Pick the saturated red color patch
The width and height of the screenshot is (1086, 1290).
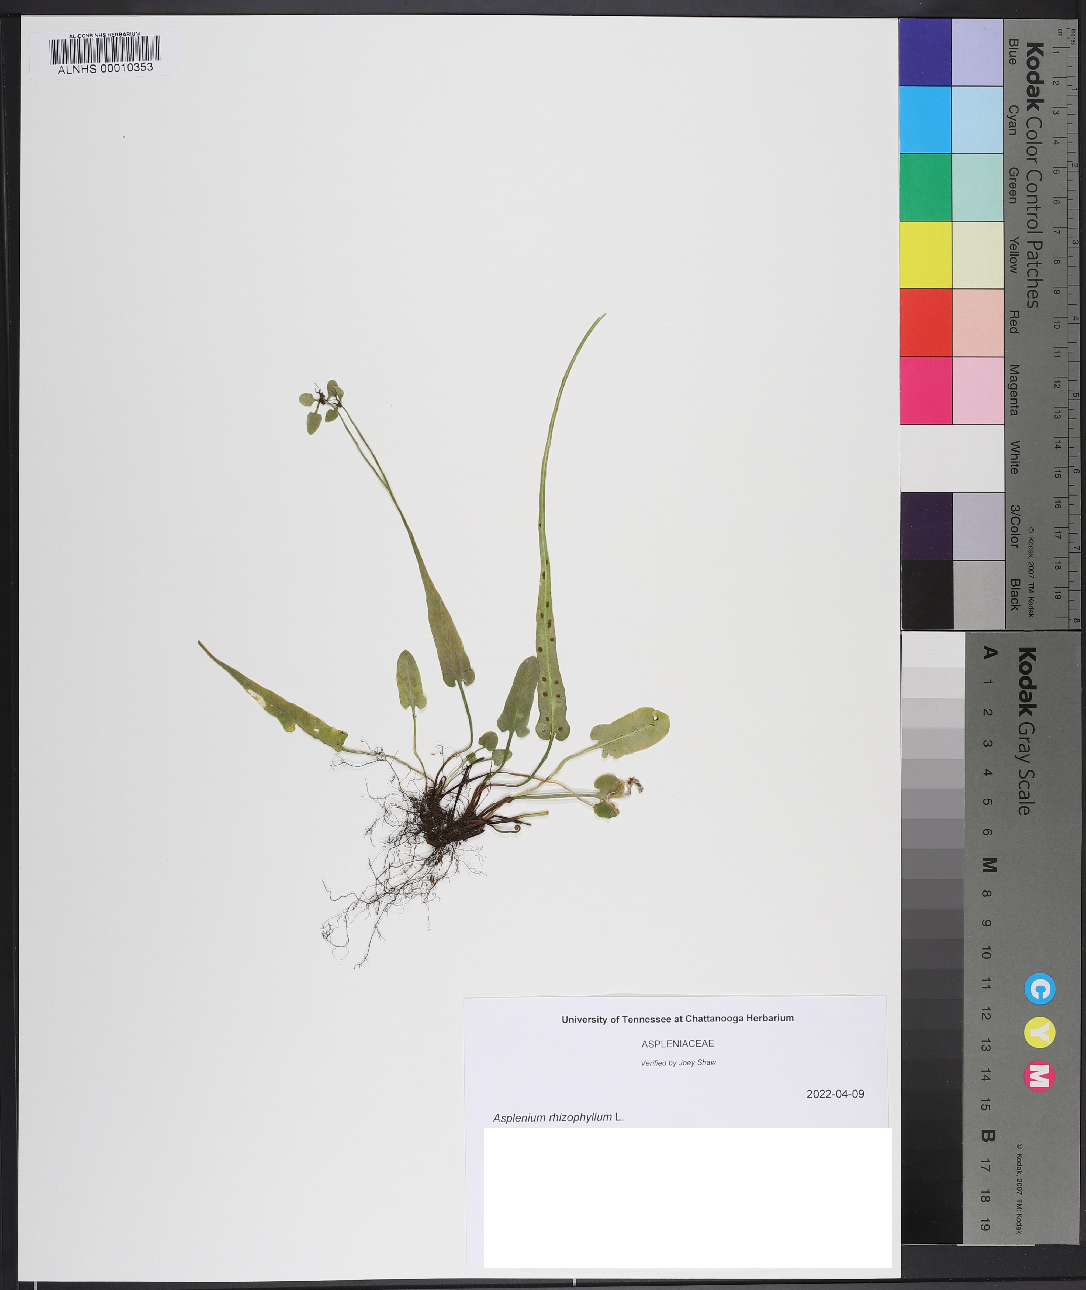925,323
